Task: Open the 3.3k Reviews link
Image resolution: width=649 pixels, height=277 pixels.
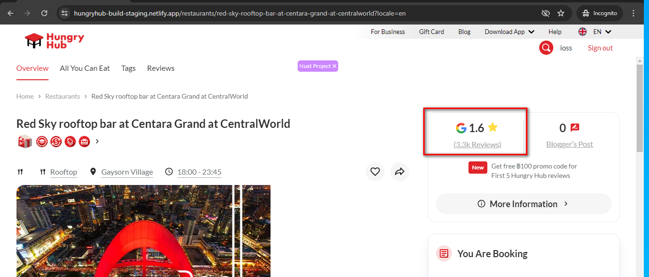Action: coord(477,144)
